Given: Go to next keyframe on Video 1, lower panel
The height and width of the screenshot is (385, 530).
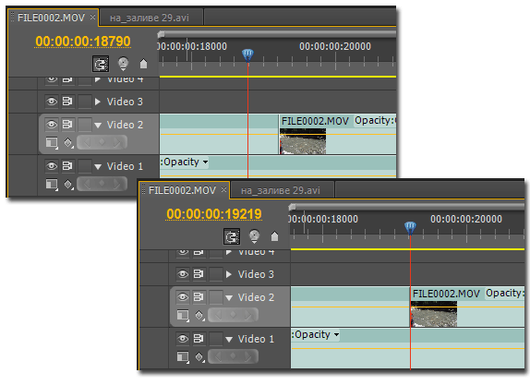Looking at the screenshot, I should click(x=248, y=356).
